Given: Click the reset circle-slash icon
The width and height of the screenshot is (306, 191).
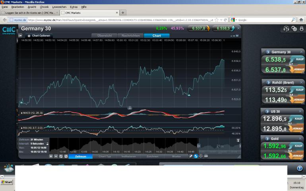Looking at the screenshot, I should coord(66,156).
